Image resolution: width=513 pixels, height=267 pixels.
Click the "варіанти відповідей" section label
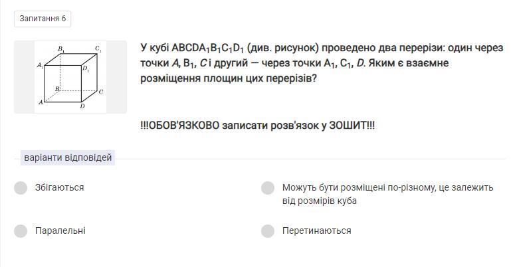pyautogui.click(x=68, y=158)
